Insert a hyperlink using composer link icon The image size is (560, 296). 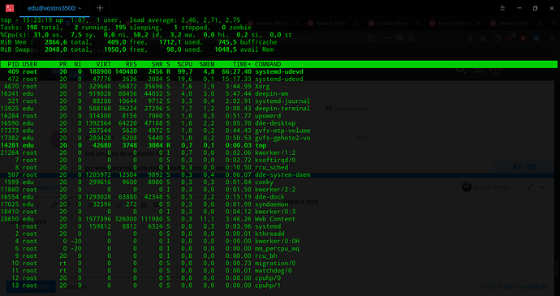[54, 205]
